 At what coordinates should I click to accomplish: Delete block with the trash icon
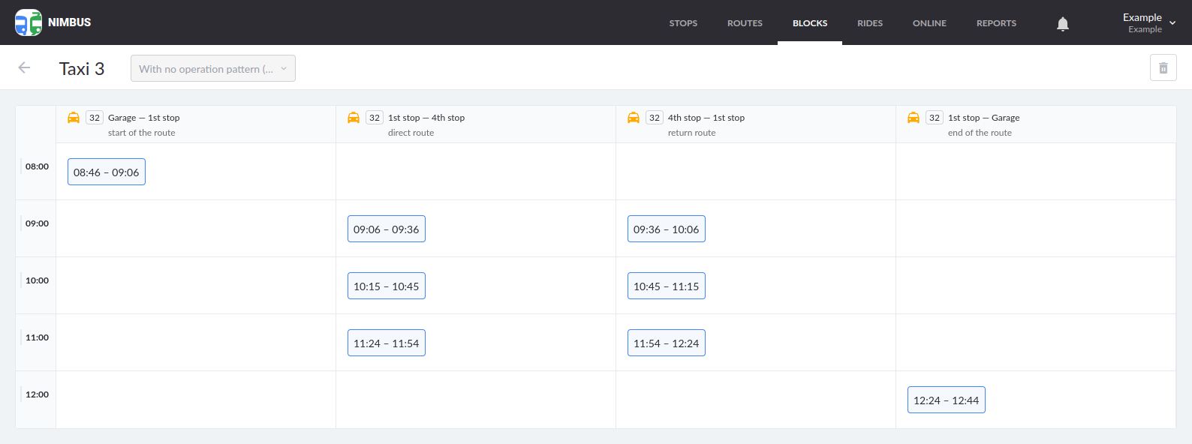click(1163, 68)
